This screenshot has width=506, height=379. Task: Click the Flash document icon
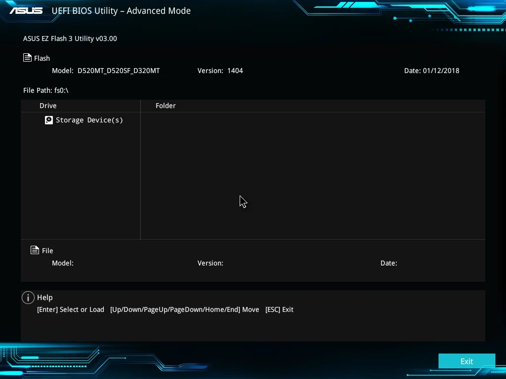28,58
